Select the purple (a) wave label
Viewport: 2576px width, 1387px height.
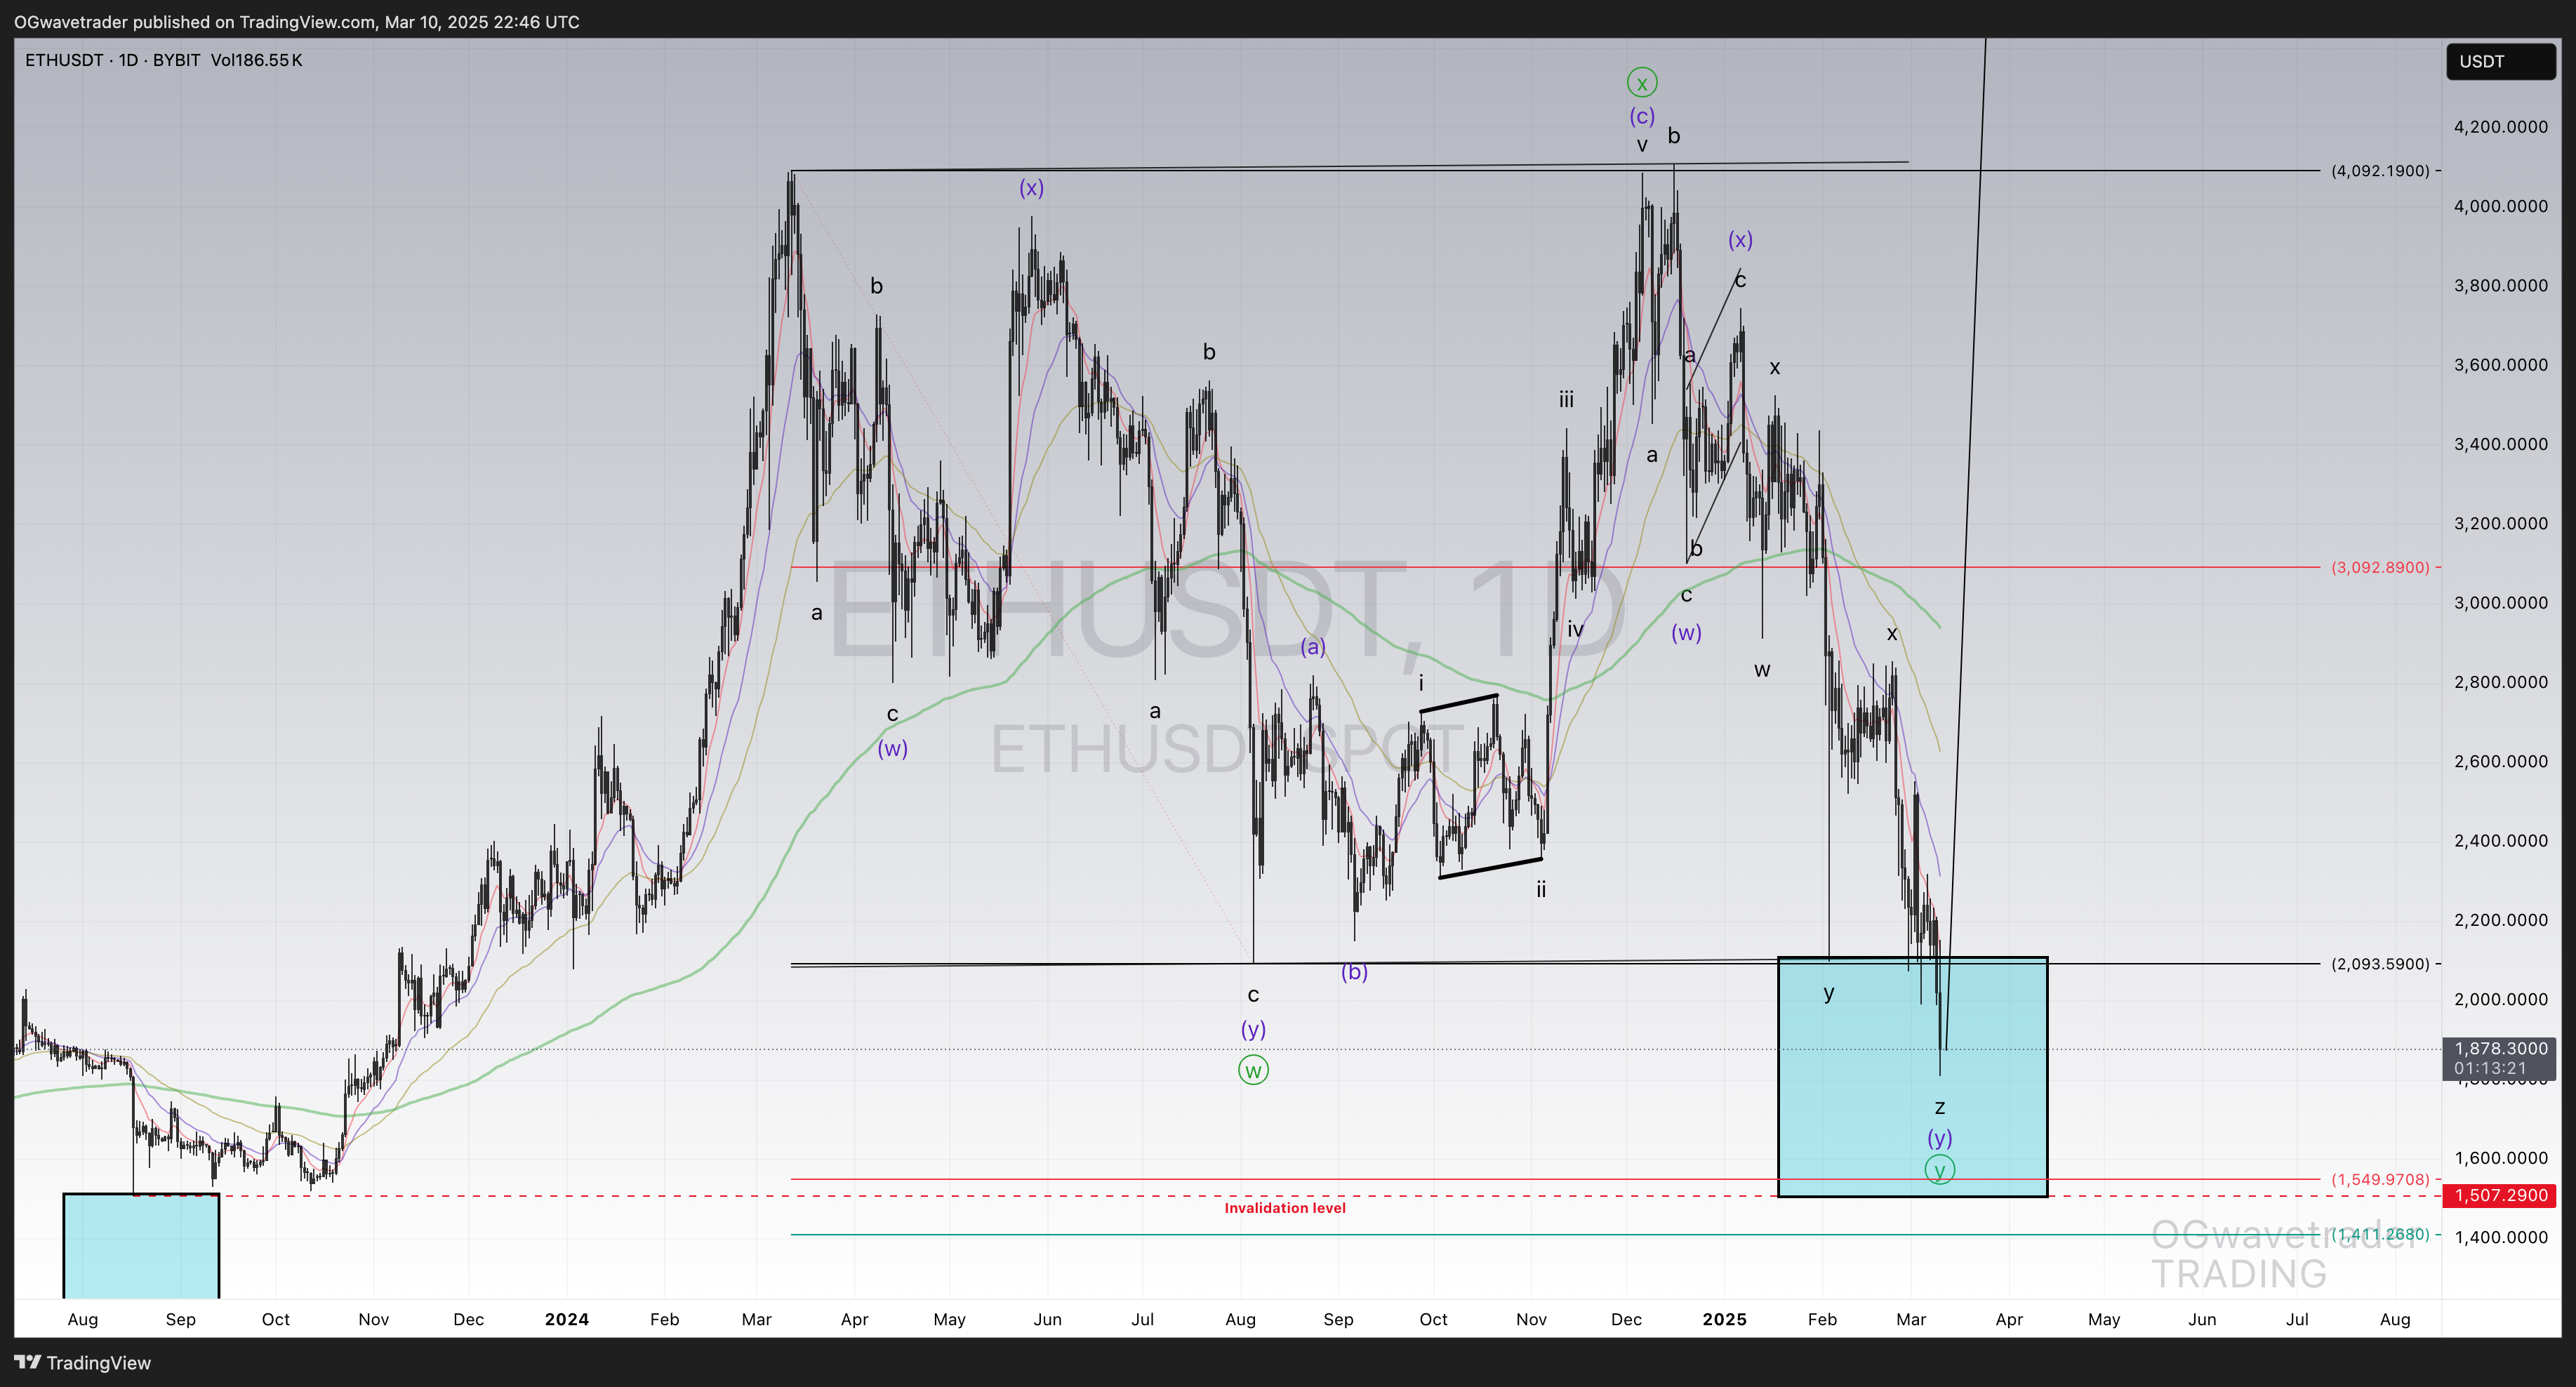(x=1313, y=647)
